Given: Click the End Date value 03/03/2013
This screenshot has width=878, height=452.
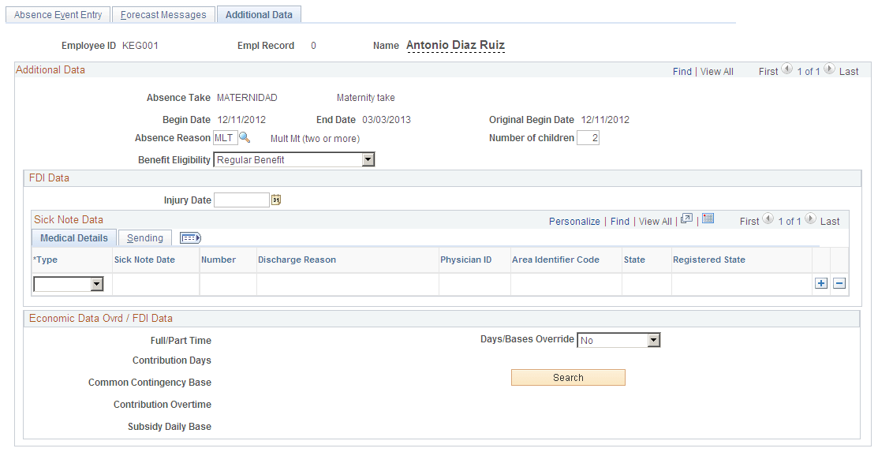Looking at the screenshot, I should click(387, 120).
